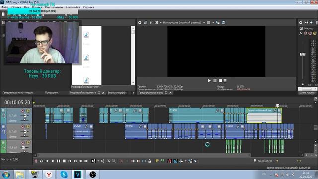Open Split Screen View dropdown arrow
This screenshot has width=318, height=179.
tap(161, 23)
